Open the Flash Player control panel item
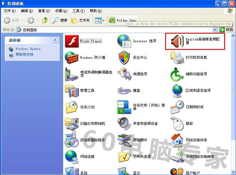The height and width of the screenshot is (175, 236). click(x=72, y=41)
